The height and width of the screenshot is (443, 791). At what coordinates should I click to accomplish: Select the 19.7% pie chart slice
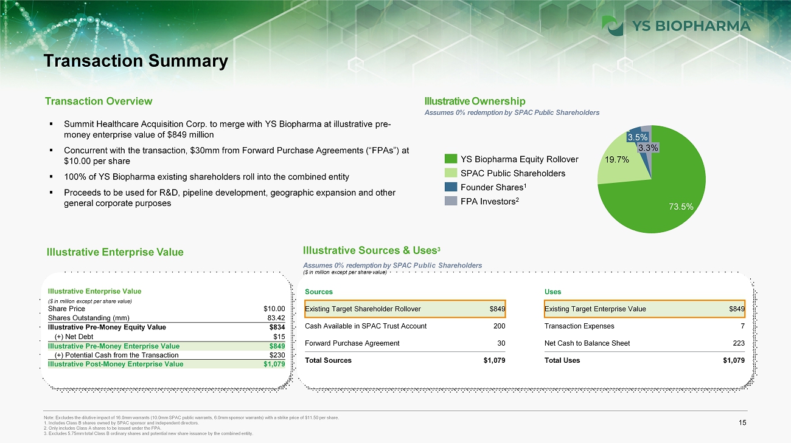pos(615,162)
